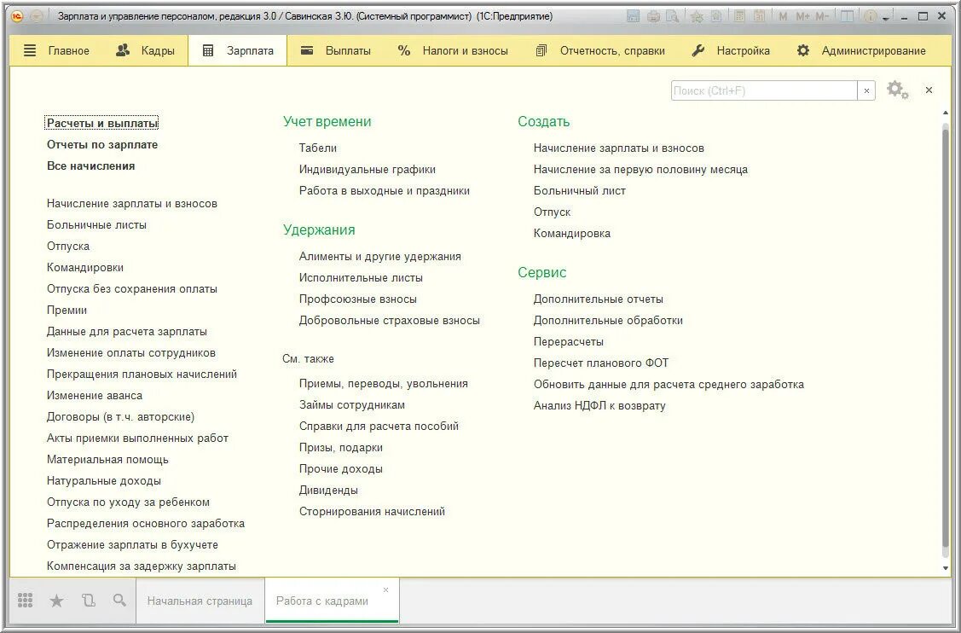The image size is (961, 633).
Task: Click the Print icon in title bar
Action: click(653, 16)
